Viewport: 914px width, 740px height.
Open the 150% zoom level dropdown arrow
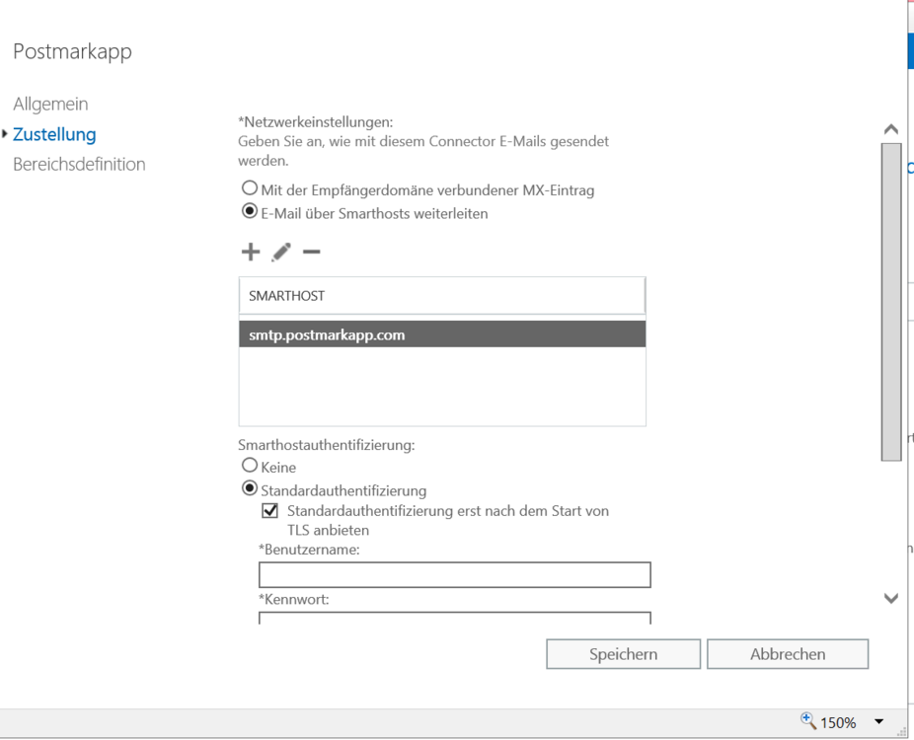(x=879, y=723)
